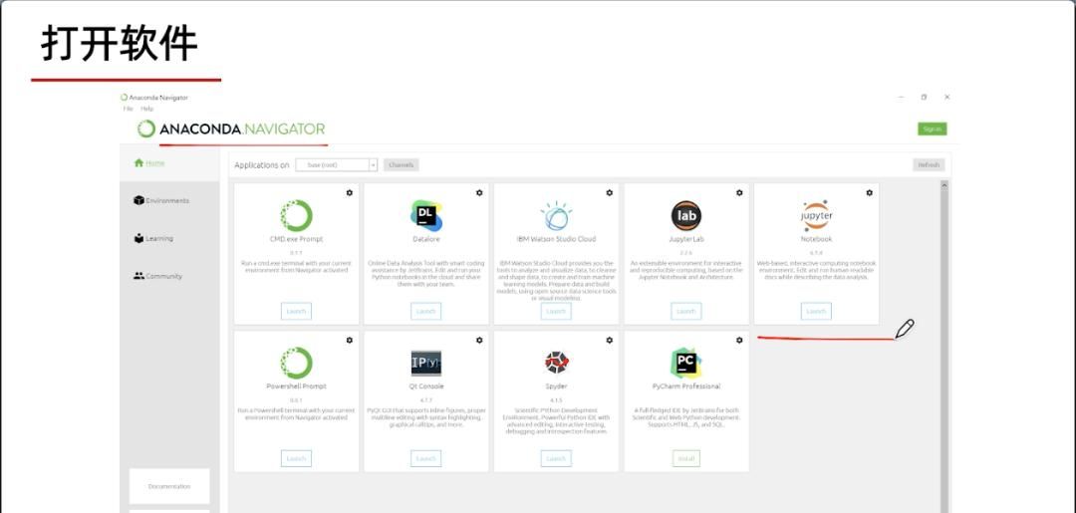Launch Jupyter Notebook
The image size is (1076, 513).
[x=816, y=312]
